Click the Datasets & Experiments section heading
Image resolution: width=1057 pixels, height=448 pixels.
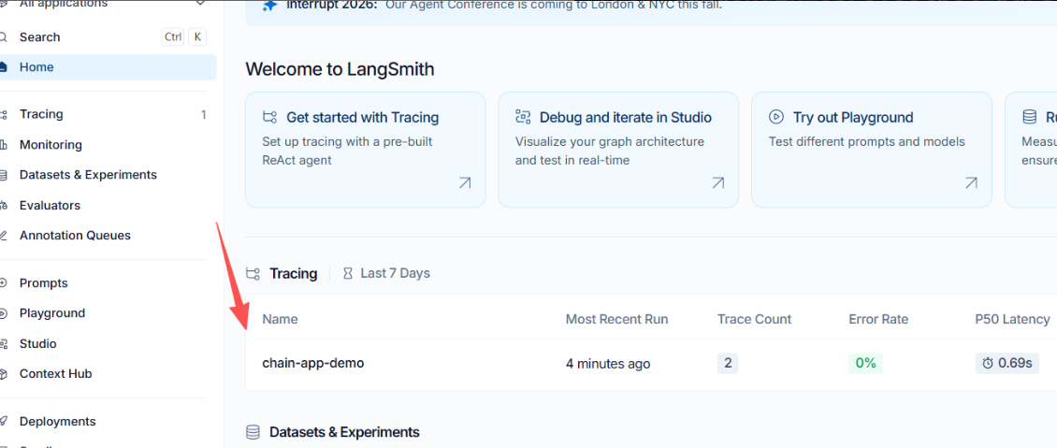pos(344,432)
